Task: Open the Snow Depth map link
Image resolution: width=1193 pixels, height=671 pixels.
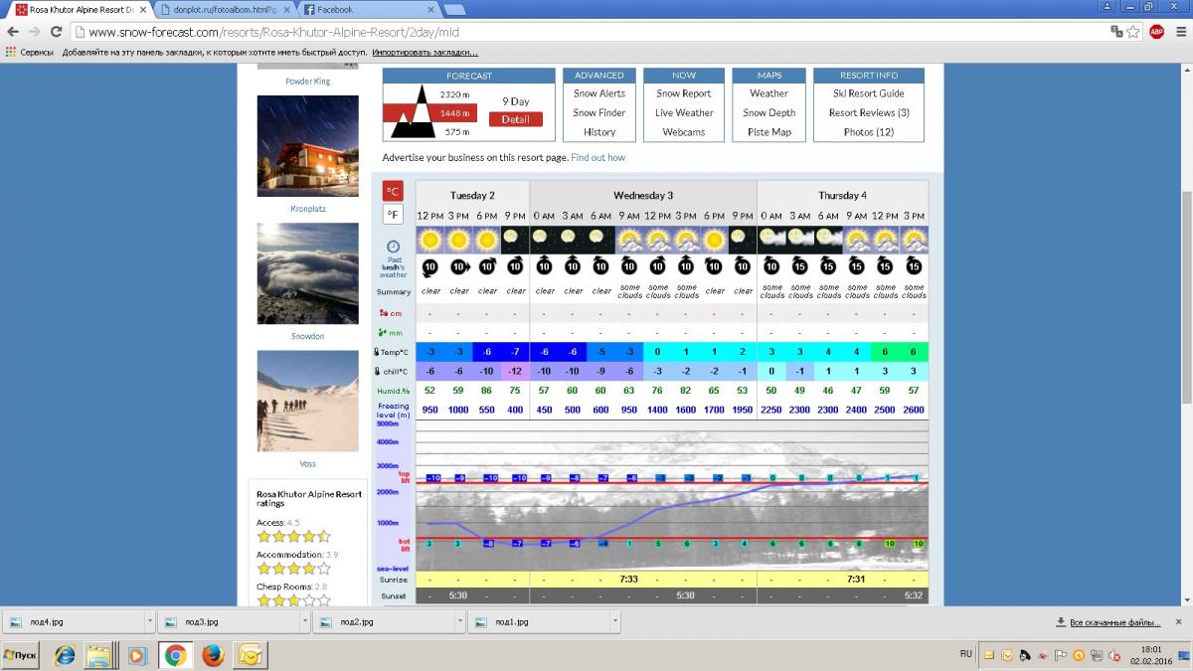Action: (x=769, y=113)
